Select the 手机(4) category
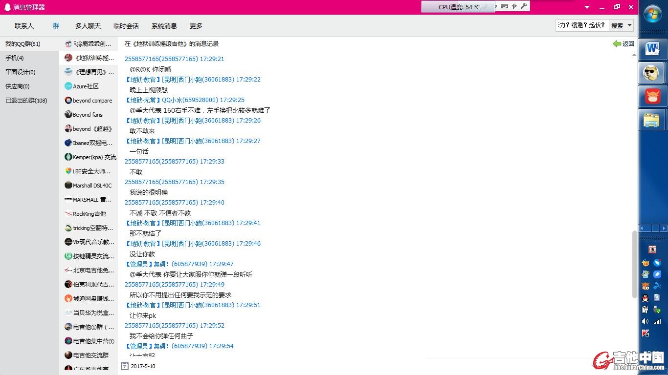The height and width of the screenshot is (375, 668). tap(29, 58)
